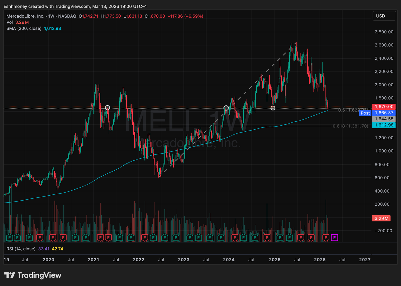Viewport: 401px width, 286px height.
Task: Select the circle marker near early 2024
Action: coord(226,108)
